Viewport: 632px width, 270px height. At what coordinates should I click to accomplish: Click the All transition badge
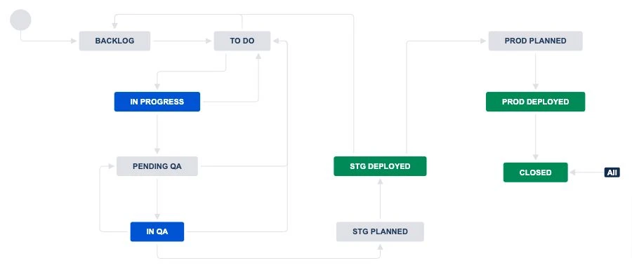click(x=612, y=173)
